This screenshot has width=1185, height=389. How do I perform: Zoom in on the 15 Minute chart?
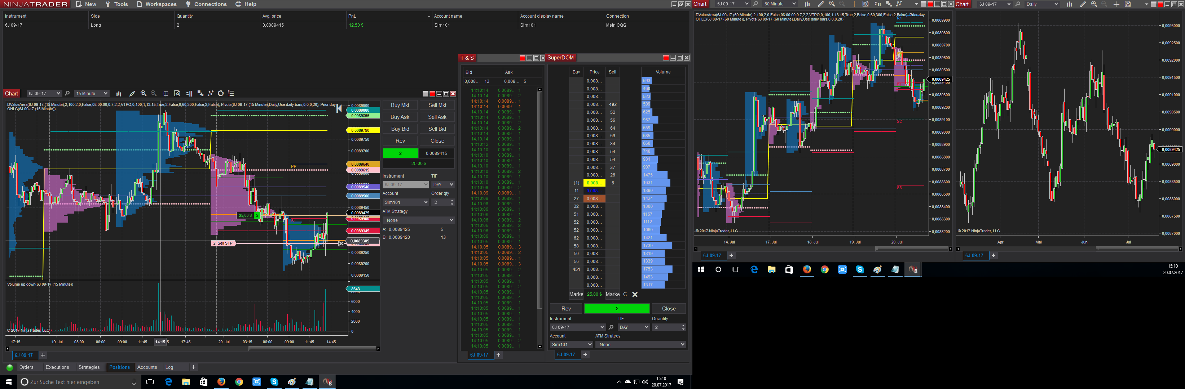(144, 94)
